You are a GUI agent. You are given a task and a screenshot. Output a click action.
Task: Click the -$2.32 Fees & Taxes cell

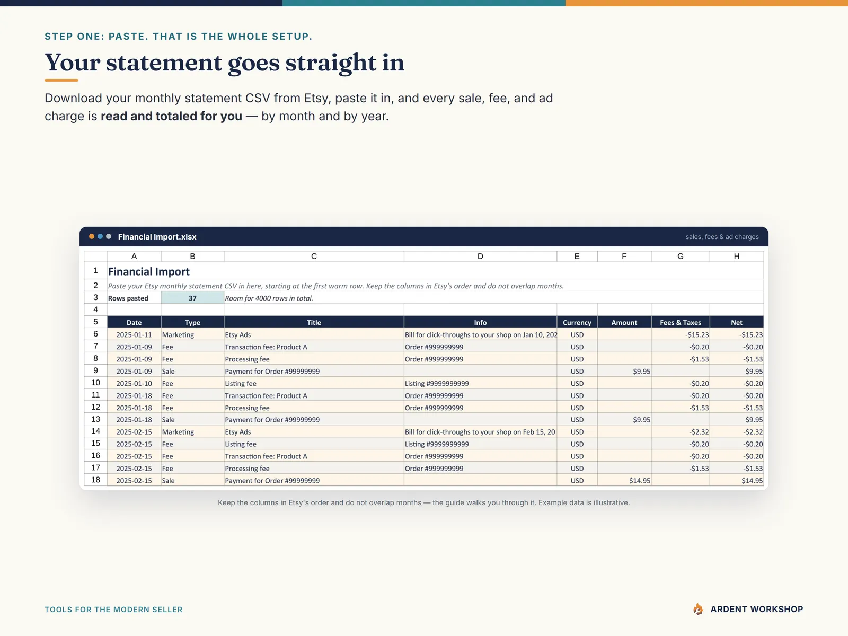tap(681, 431)
